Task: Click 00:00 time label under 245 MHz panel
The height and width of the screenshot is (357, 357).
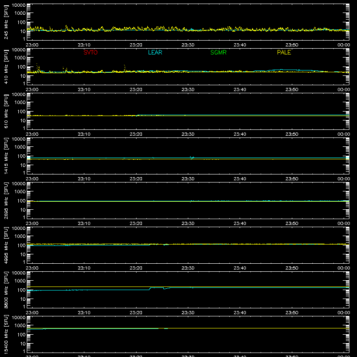Action: [344, 45]
